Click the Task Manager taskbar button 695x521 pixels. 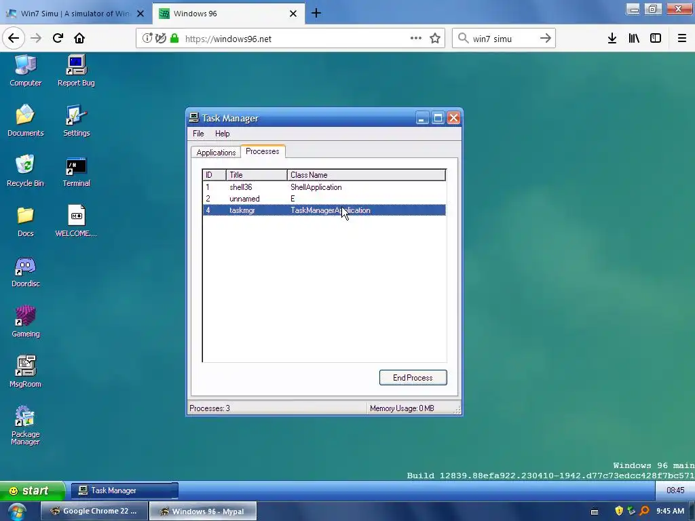click(125, 490)
